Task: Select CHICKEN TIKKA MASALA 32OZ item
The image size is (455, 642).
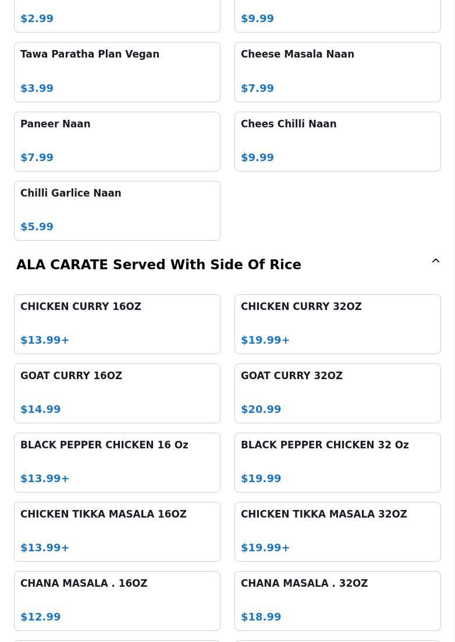Action: [337, 532]
